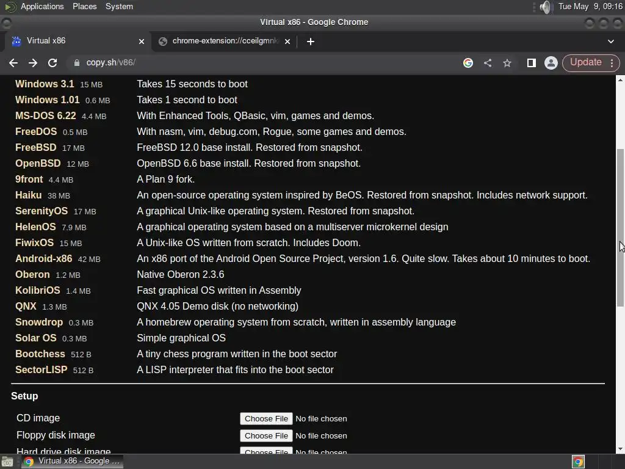Launch 9front Plan 9 fork
Image resolution: width=625 pixels, height=469 pixels.
29,179
